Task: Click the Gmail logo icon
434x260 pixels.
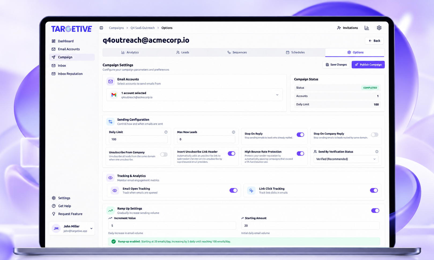Action: pos(114,95)
